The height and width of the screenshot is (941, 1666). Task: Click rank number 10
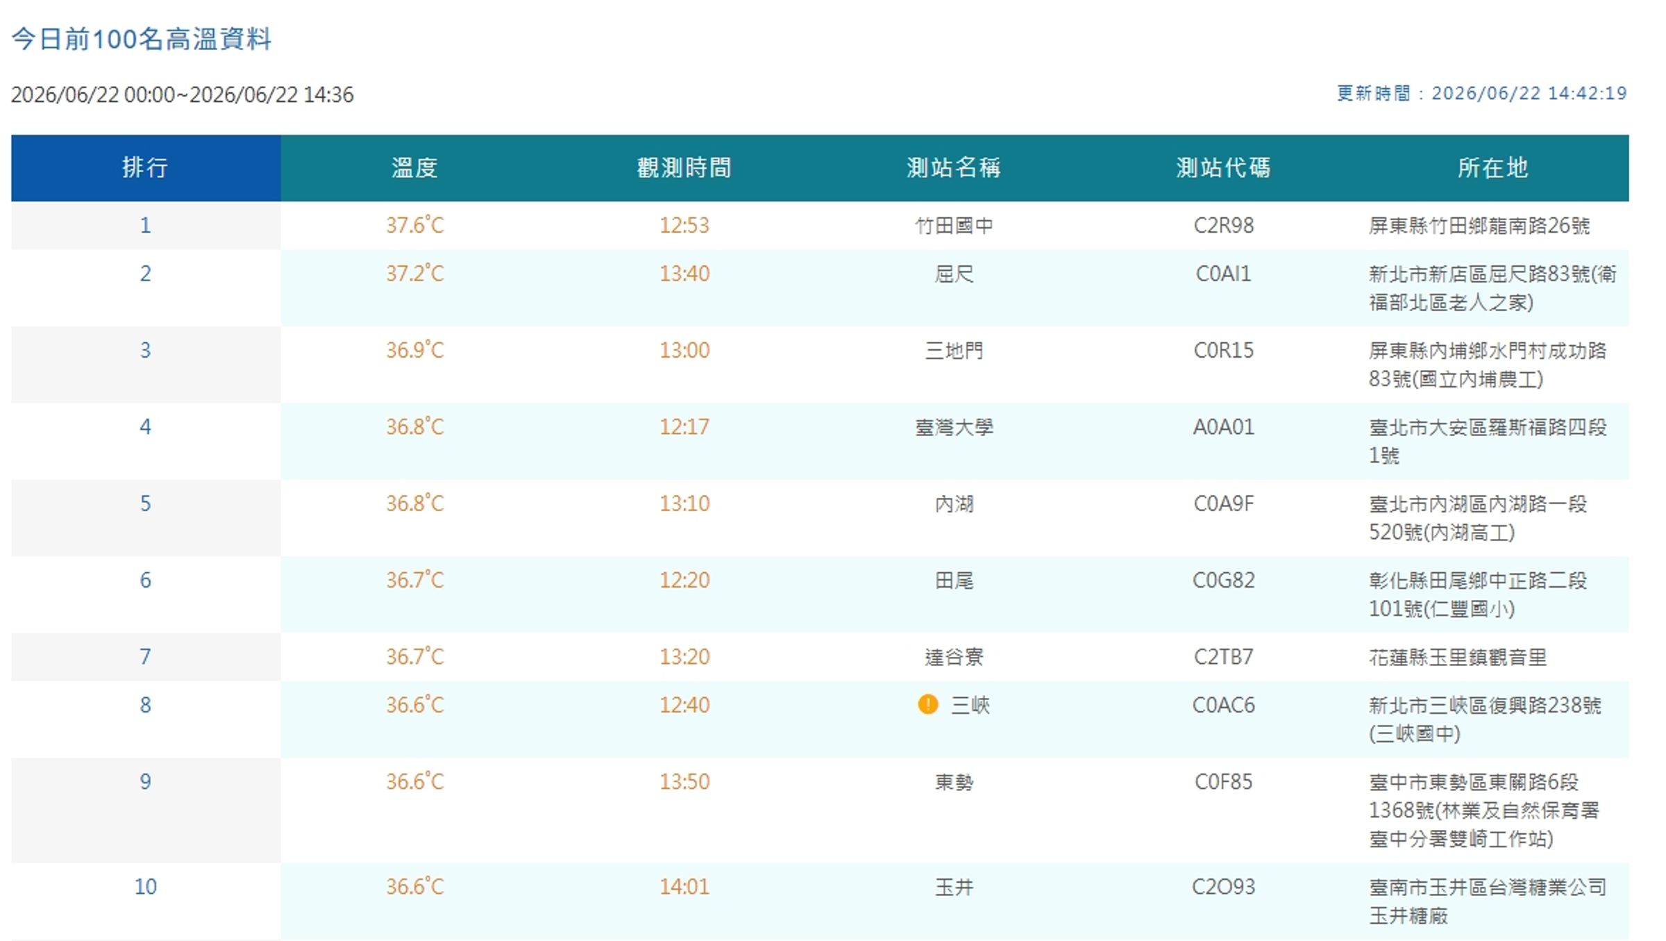(145, 887)
